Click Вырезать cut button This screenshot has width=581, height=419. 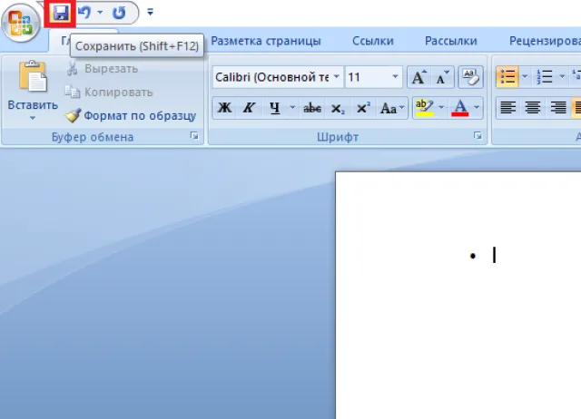(102, 69)
